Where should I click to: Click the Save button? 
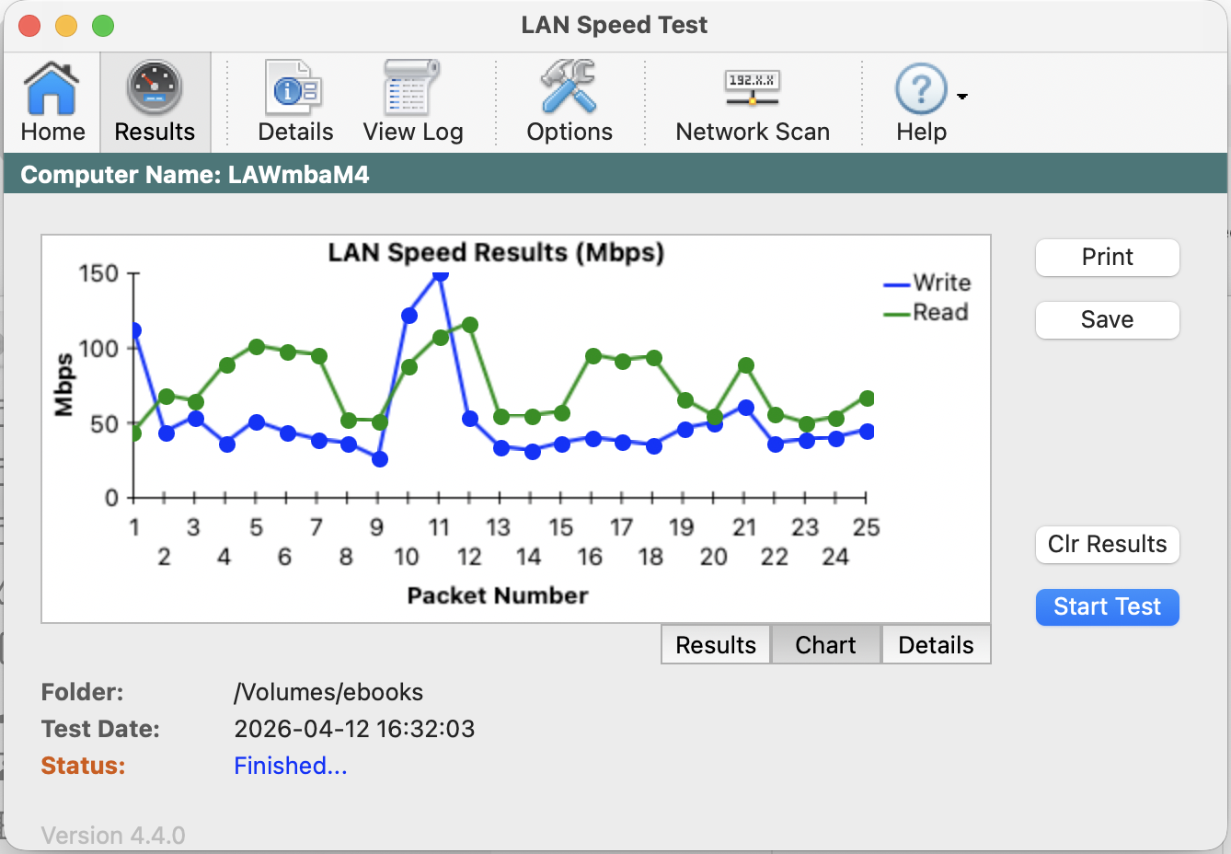[1107, 320]
